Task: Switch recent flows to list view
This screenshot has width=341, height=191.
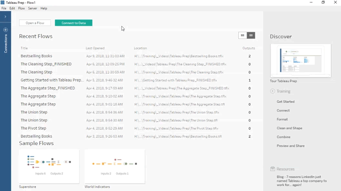Action: pyautogui.click(x=251, y=35)
